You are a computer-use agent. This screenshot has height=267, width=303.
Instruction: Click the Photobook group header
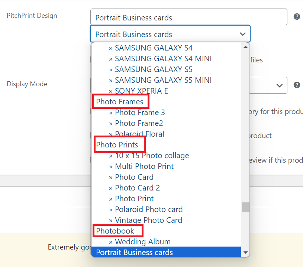(x=115, y=231)
